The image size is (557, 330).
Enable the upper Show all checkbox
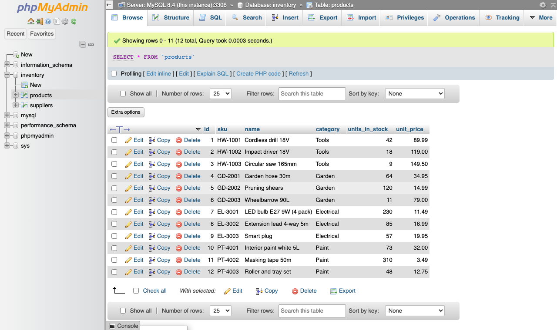(x=123, y=93)
